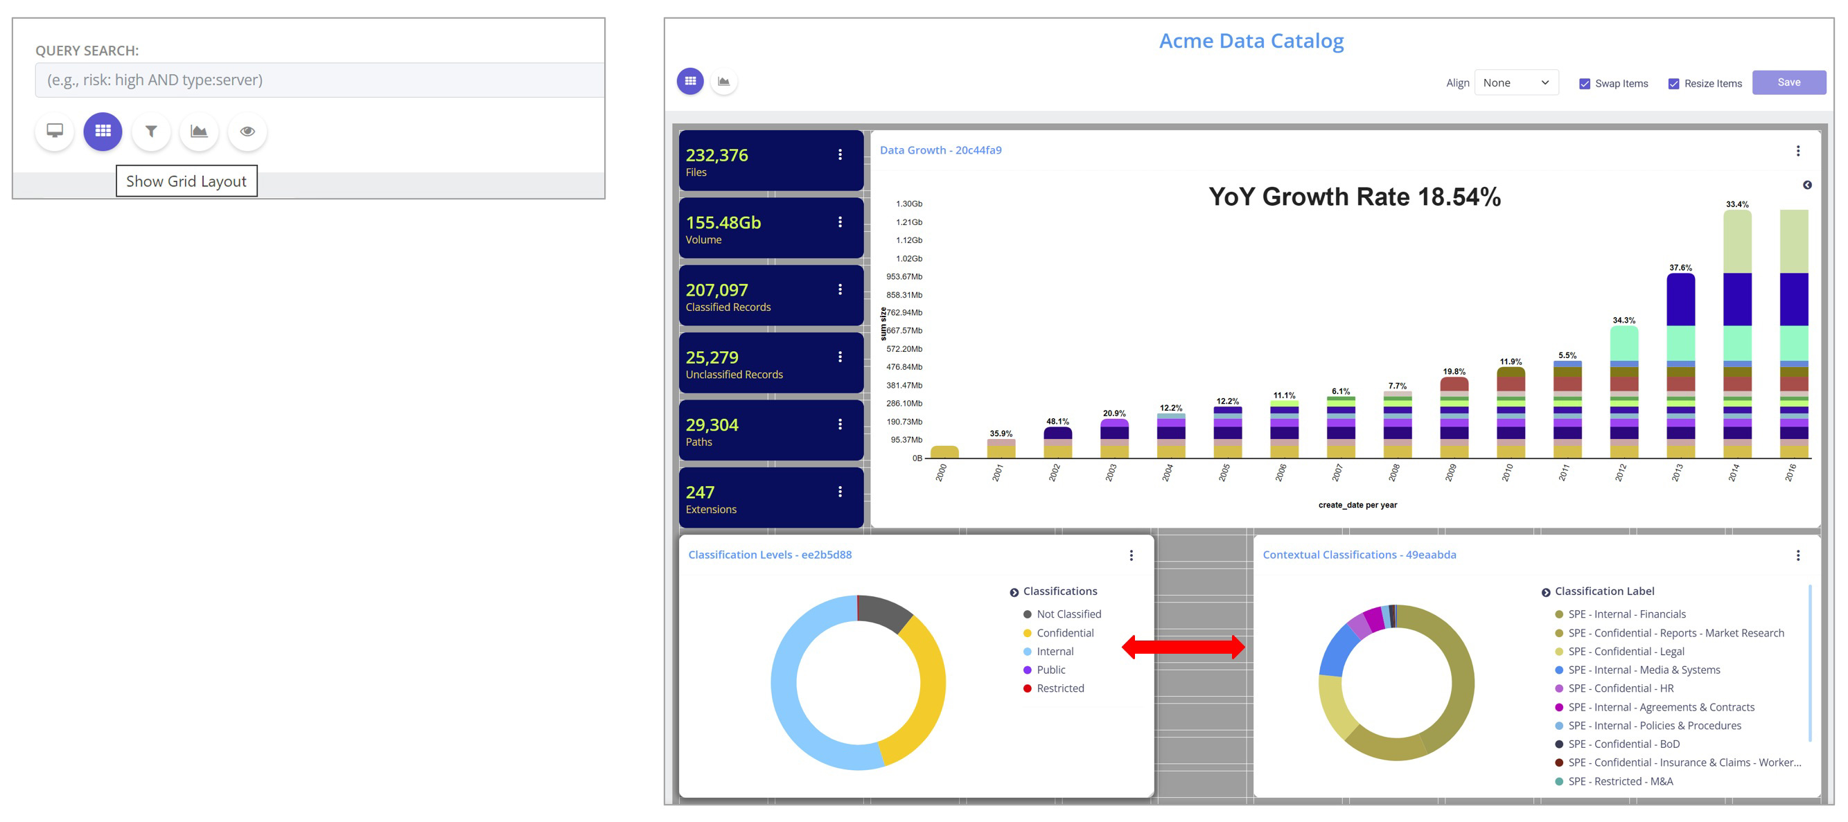1848x822 pixels.
Task: Select SPE - Internal - Policies & Procedures
Action: tap(1648, 726)
